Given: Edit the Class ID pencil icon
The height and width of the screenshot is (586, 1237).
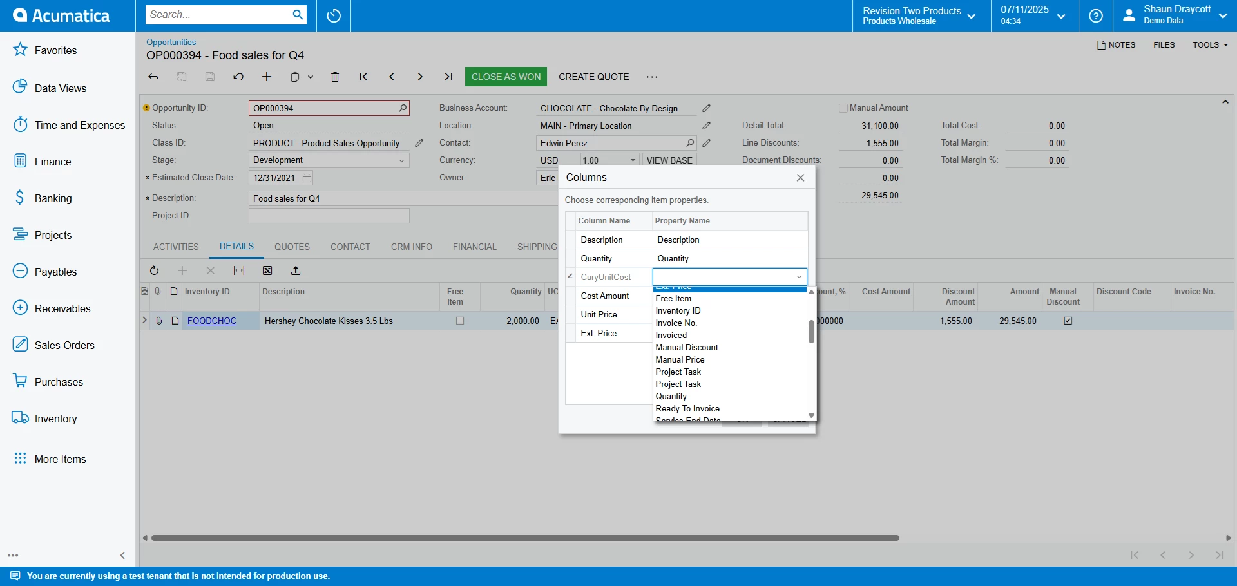Looking at the screenshot, I should pos(419,143).
